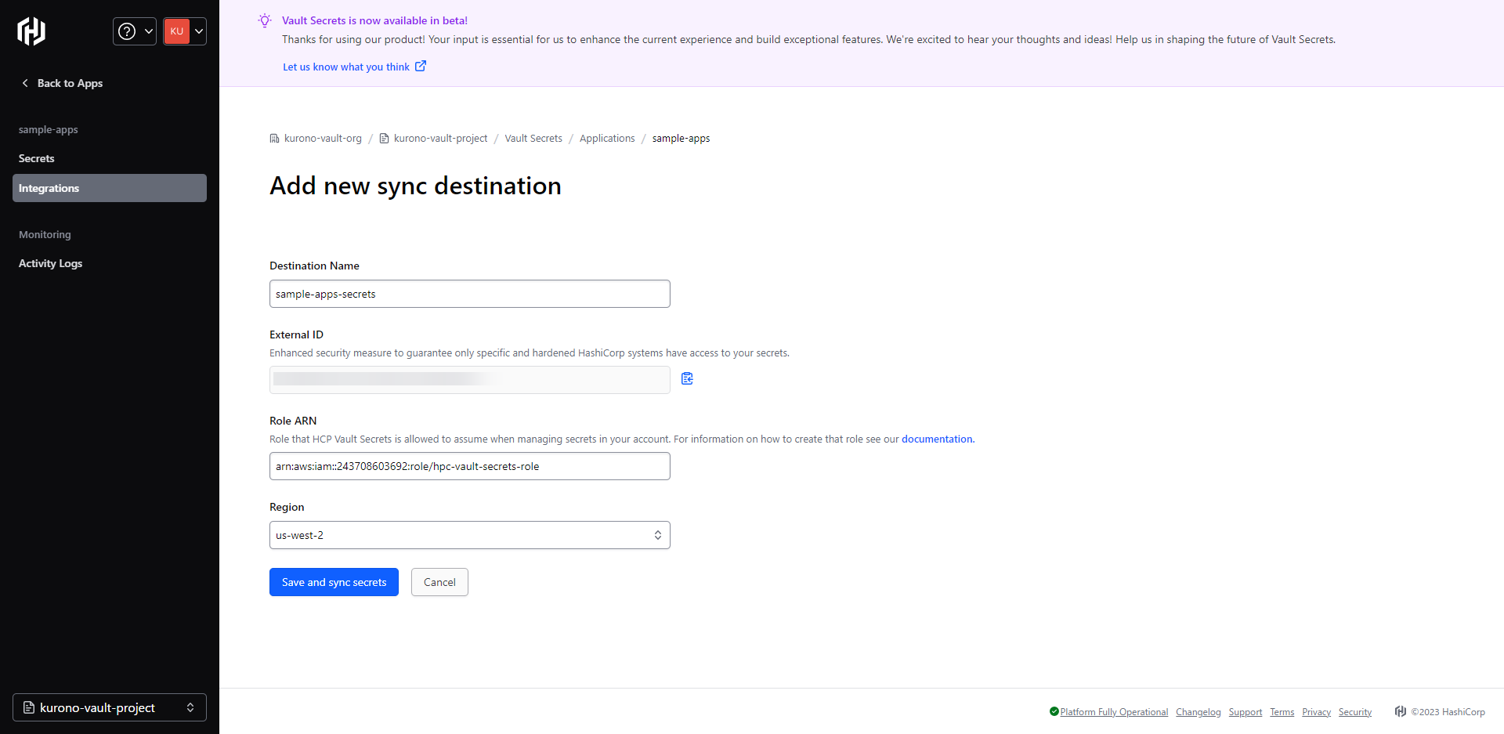Image resolution: width=1504 pixels, height=734 pixels.
Task: Click Save and sync secrets
Action: [334, 582]
